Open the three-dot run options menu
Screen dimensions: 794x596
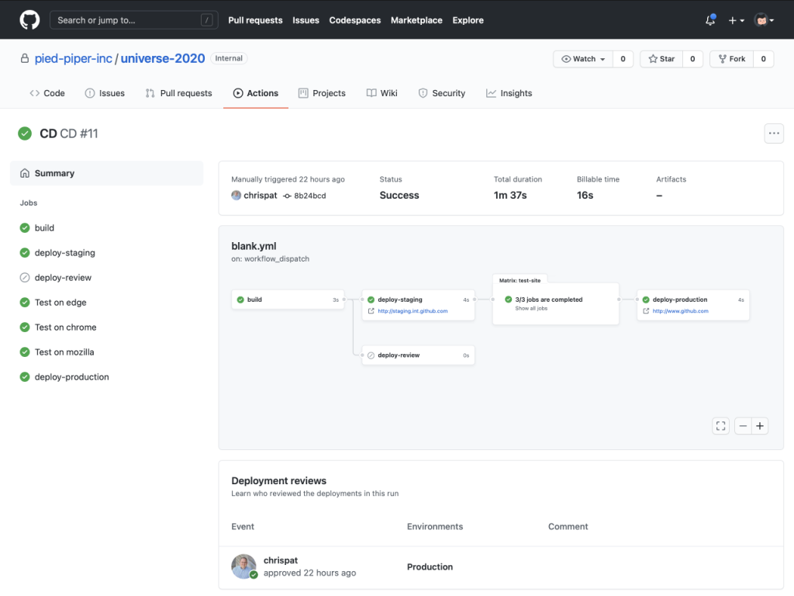(773, 133)
